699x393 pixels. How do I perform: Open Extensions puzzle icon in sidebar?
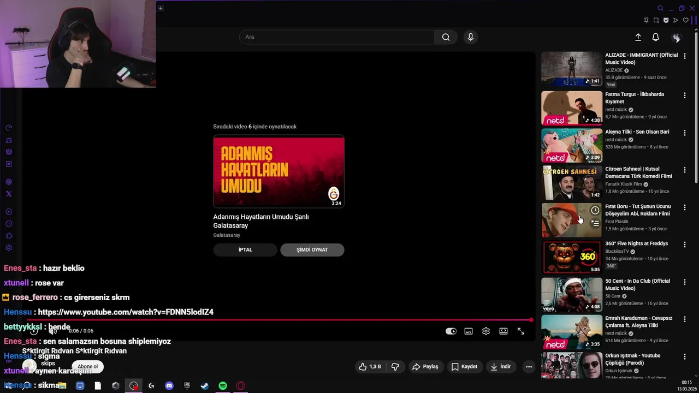[x=9, y=236]
